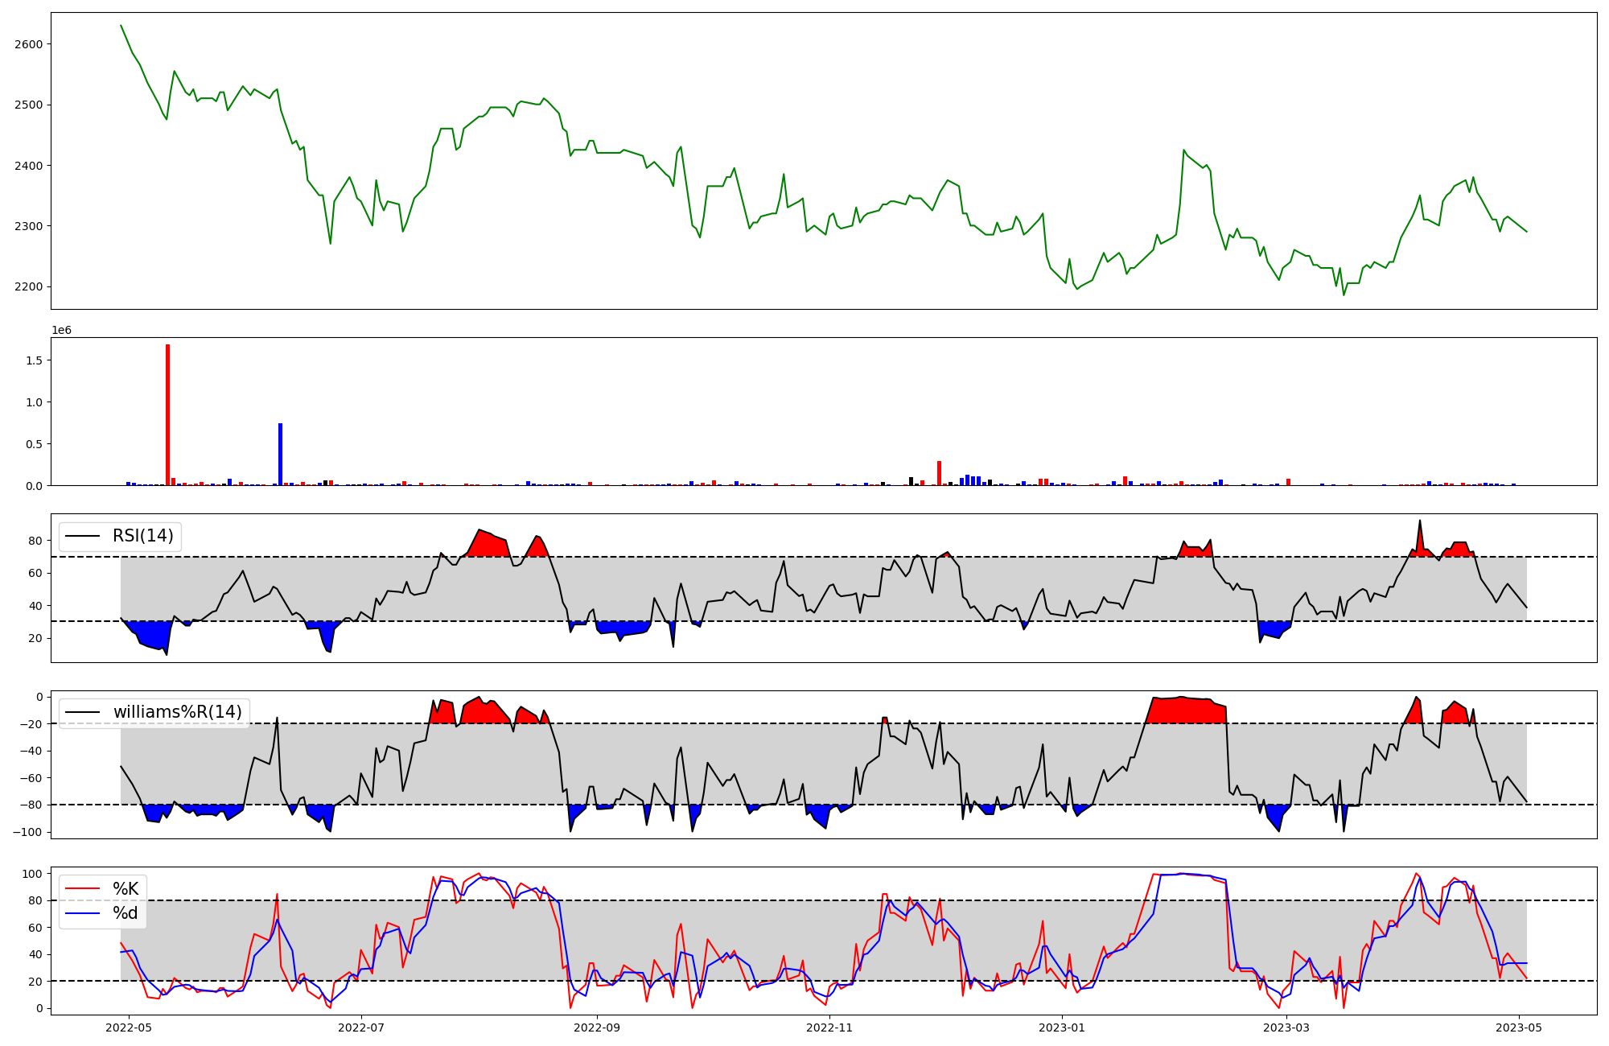Screen dimensions: 1609x1046
Task: Click the -100 Williams %R axis tick label
Action: 27,832
